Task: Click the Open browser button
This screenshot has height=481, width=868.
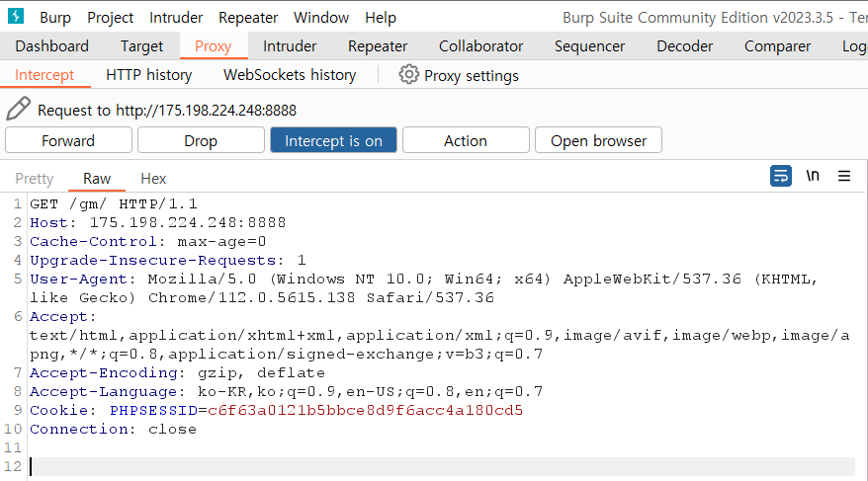Action: (598, 140)
